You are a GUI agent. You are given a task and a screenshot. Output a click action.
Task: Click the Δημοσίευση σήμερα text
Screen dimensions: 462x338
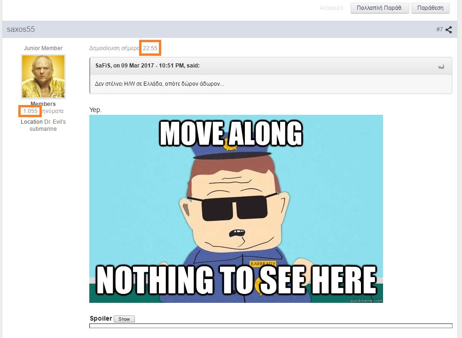pyautogui.click(x=114, y=48)
